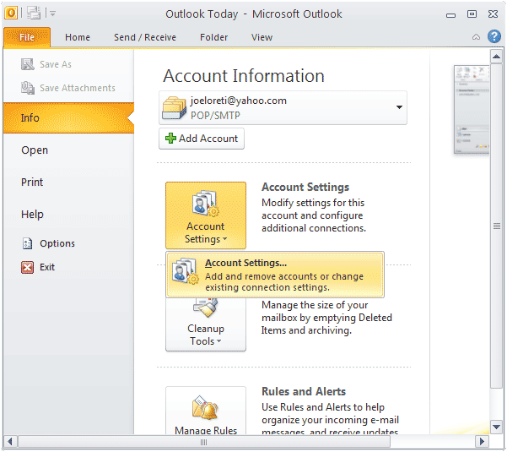Switch to the Home ribbon tab
507x452 pixels.
[x=78, y=37]
